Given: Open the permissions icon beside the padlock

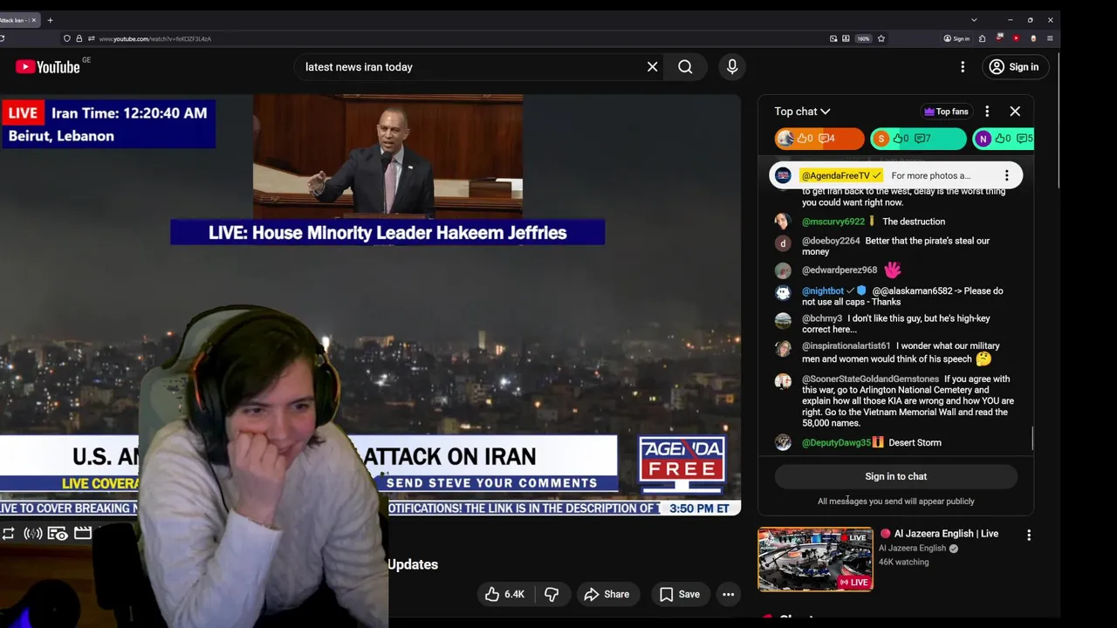Looking at the screenshot, I should (x=90, y=38).
